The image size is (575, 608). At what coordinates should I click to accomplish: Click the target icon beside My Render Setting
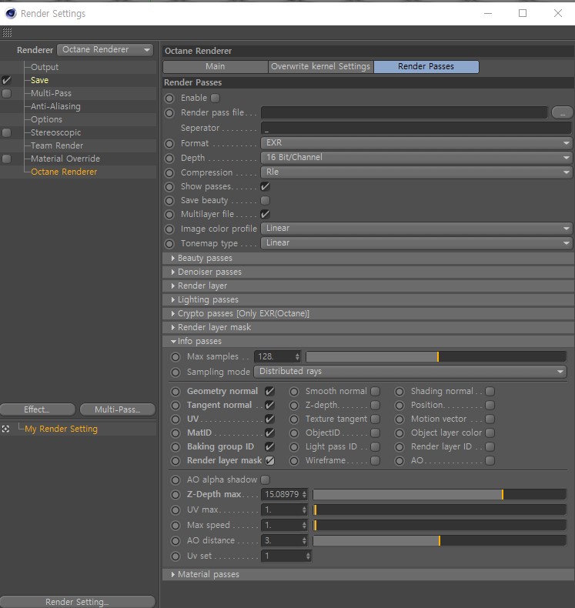tap(5, 429)
